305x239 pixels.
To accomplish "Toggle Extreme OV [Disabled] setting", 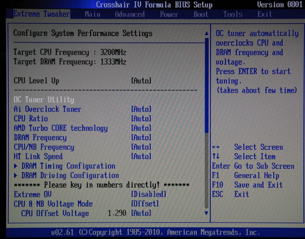I will [148, 194].
